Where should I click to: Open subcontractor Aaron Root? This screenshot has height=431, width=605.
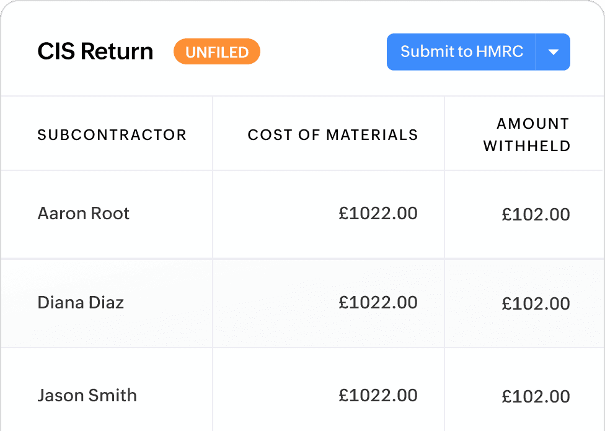(x=84, y=214)
